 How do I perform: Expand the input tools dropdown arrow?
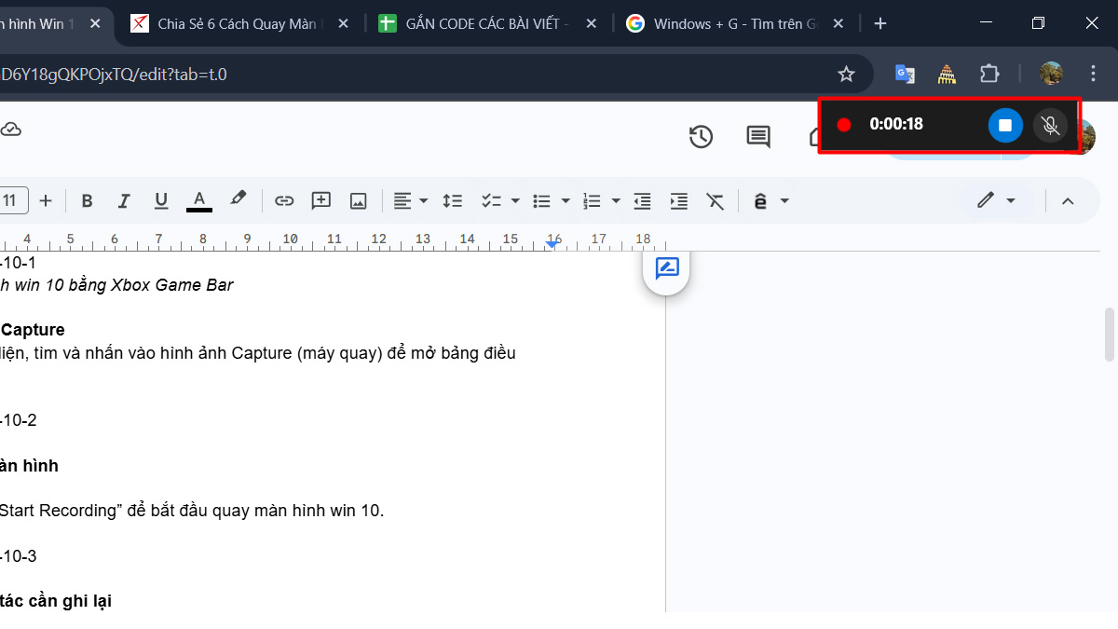pos(784,201)
